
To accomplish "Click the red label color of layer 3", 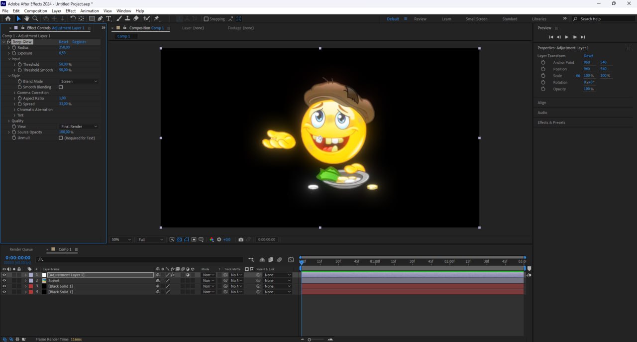I will tap(31, 286).
